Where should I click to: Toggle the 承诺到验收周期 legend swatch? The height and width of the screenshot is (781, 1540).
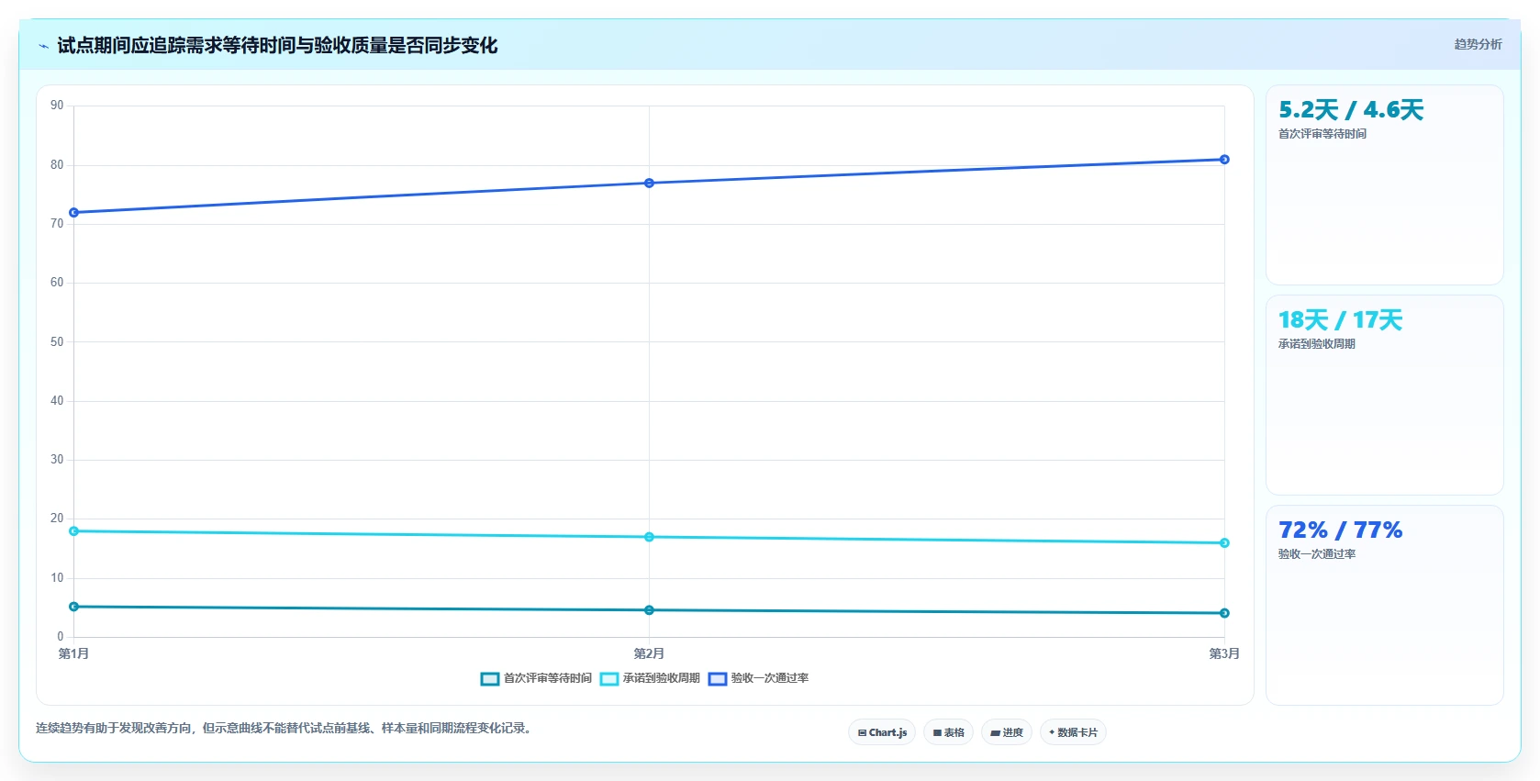[x=609, y=679]
